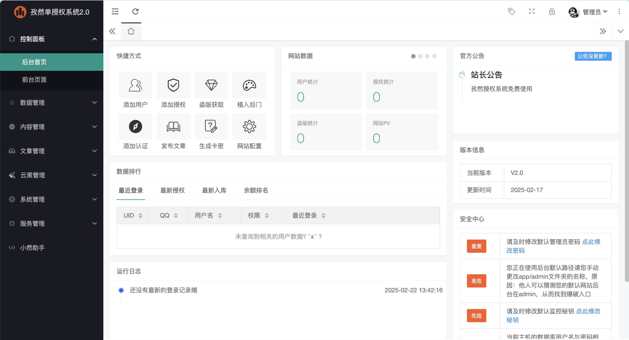The height and width of the screenshot is (340, 629).
Task: Click the lock screen icon
Action: [552, 12]
